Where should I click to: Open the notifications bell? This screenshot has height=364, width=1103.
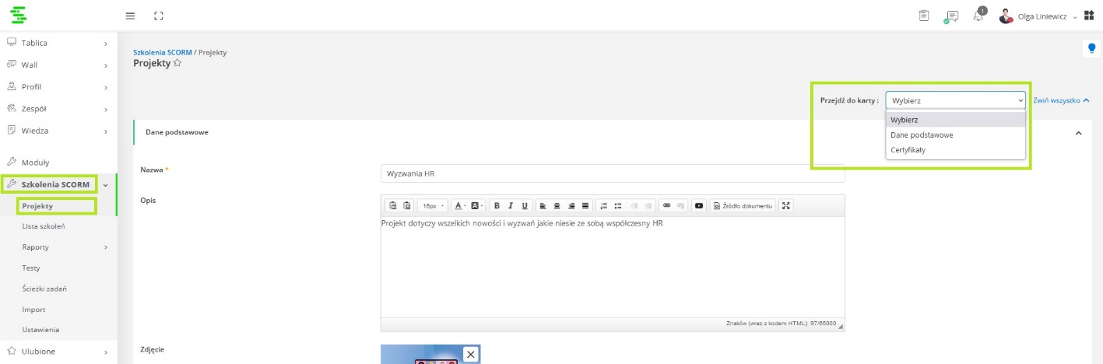pyautogui.click(x=978, y=16)
